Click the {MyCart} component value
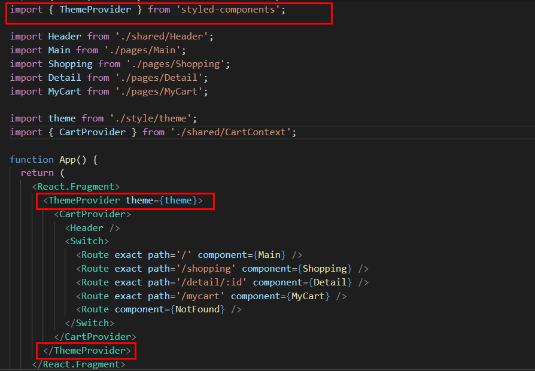535x371 pixels. pos(308,296)
